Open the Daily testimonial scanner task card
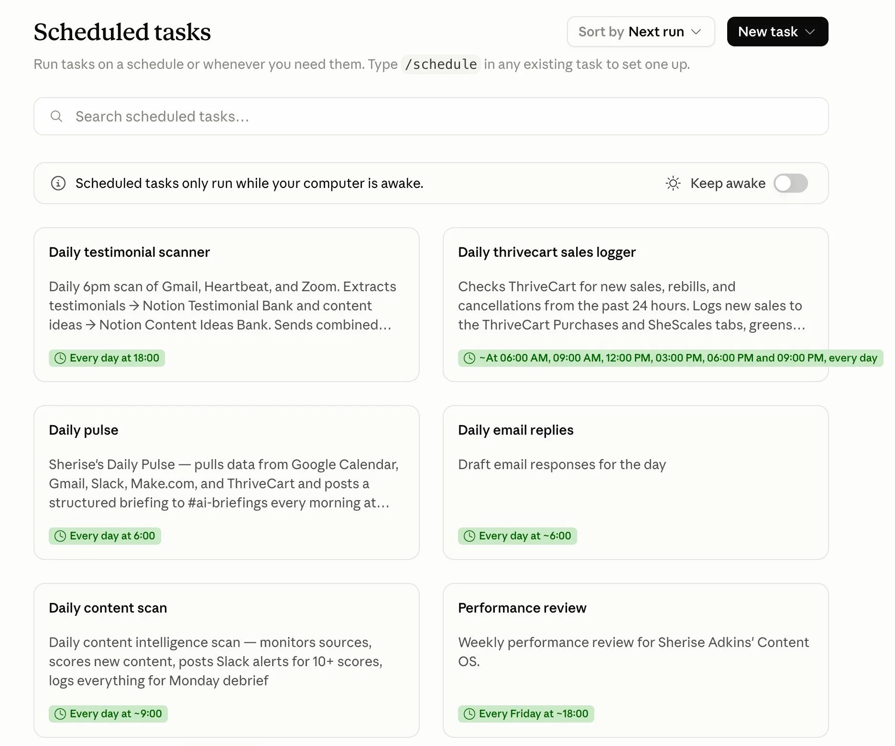This screenshot has height=746, width=895. tap(226, 305)
